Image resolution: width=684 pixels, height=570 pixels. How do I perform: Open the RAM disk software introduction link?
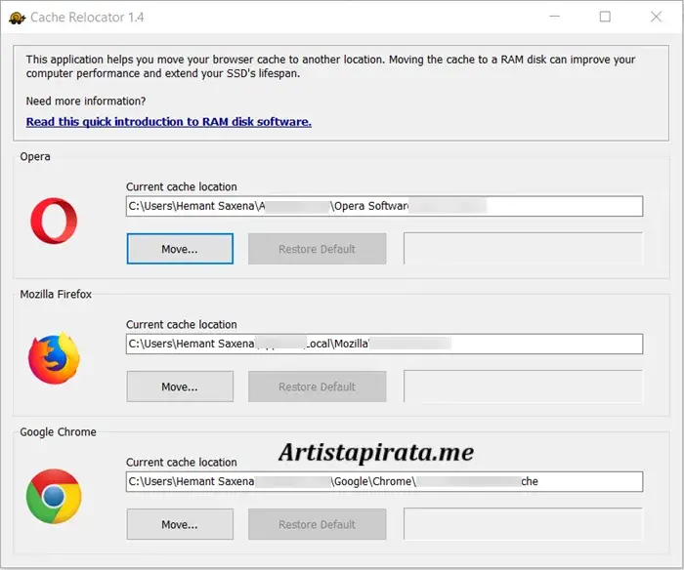169,122
